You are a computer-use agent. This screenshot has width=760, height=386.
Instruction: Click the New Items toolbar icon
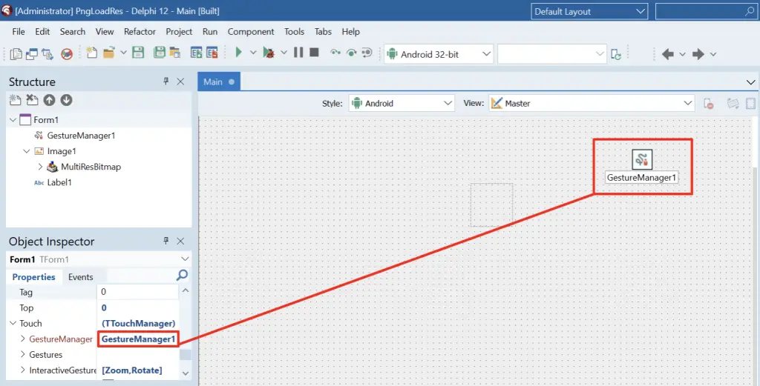click(91, 53)
